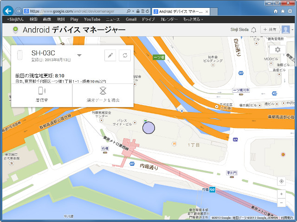297x222 pixels.
Task: Click the 内堀通り road label
Action: [149, 166]
